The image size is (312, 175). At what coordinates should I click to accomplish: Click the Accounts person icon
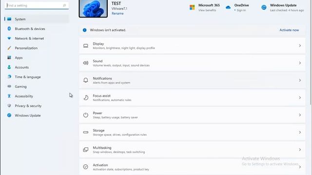(x=9, y=67)
